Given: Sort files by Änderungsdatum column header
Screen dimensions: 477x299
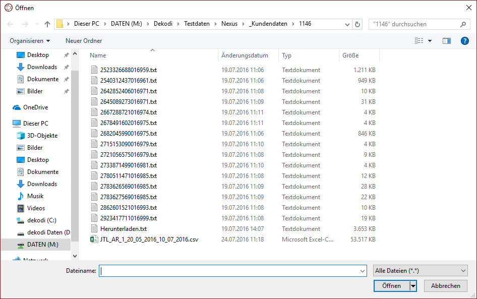Looking at the screenshot, I should click(x=245, y=55).
